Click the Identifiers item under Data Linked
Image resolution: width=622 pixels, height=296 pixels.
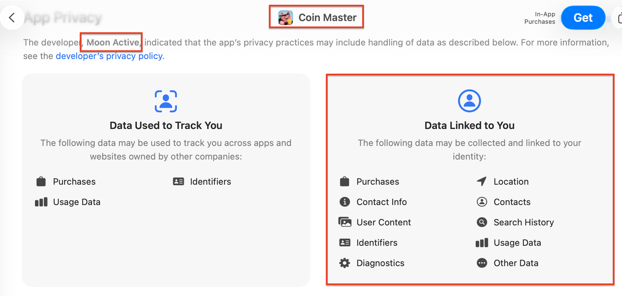(x=377, y=243)
